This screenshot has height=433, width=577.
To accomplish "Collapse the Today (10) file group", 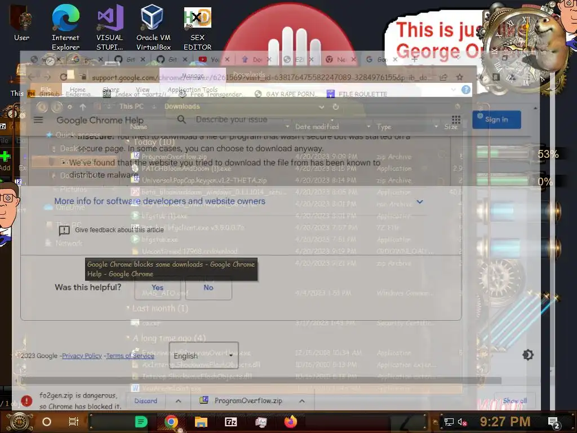I will (128, 142).
